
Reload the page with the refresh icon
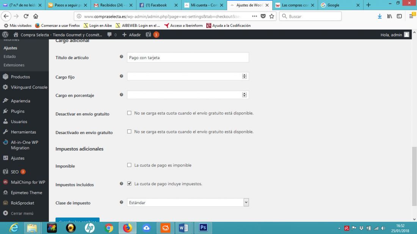click(26, 16)
